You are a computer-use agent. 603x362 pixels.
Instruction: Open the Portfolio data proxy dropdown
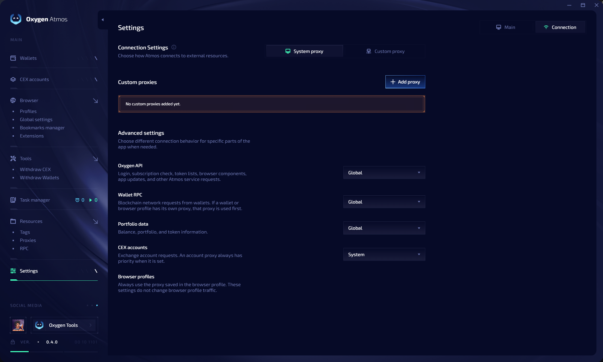tap(384, 228)
